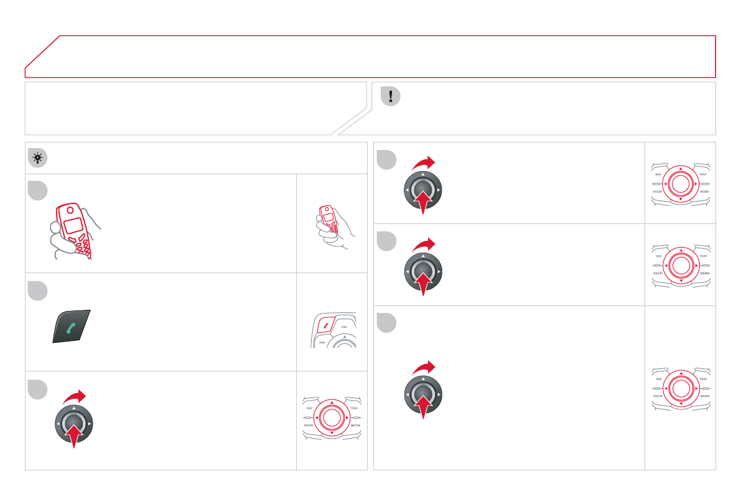Click ESC label in the phone key diagram
741x494 pixels.
[x=343, y=326]
